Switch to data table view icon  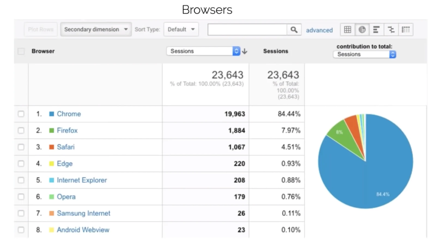pyautogui.click(x=347, y=30)
